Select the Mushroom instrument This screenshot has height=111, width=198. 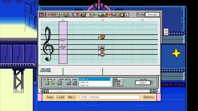click(x=53, y=15)
